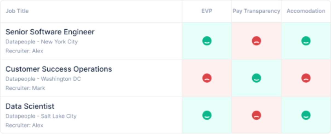Click red frown for Data Scientist Pay Transparency

[x=256, y=115]
